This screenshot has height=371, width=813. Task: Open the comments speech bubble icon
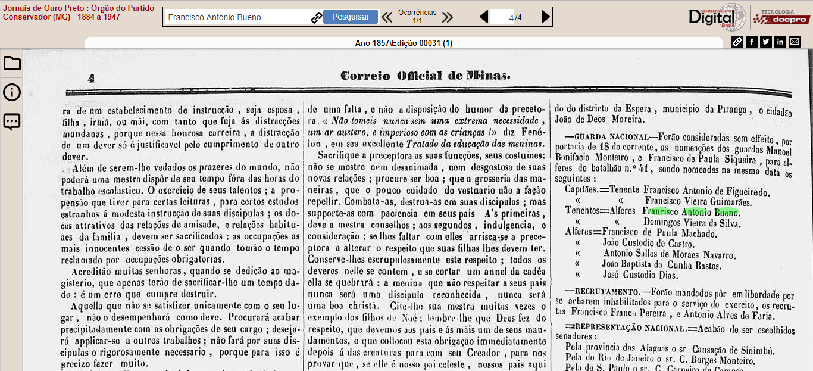click(12, 121)
